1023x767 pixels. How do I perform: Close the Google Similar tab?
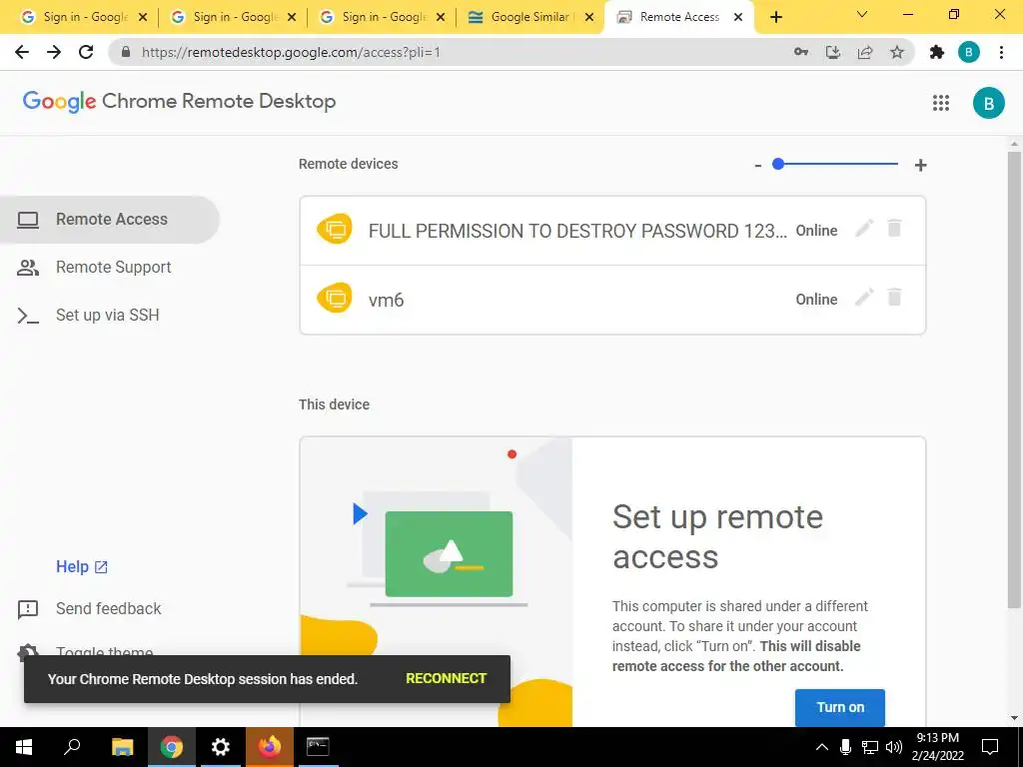589,18
